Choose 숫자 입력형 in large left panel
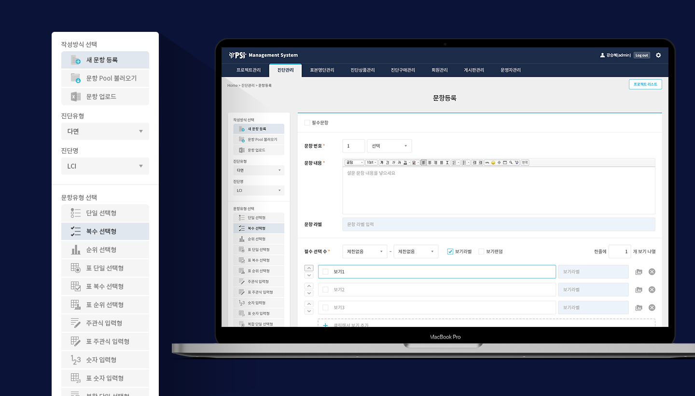The width and height of the screenshot is (695, 396). [x=105, y=360]
